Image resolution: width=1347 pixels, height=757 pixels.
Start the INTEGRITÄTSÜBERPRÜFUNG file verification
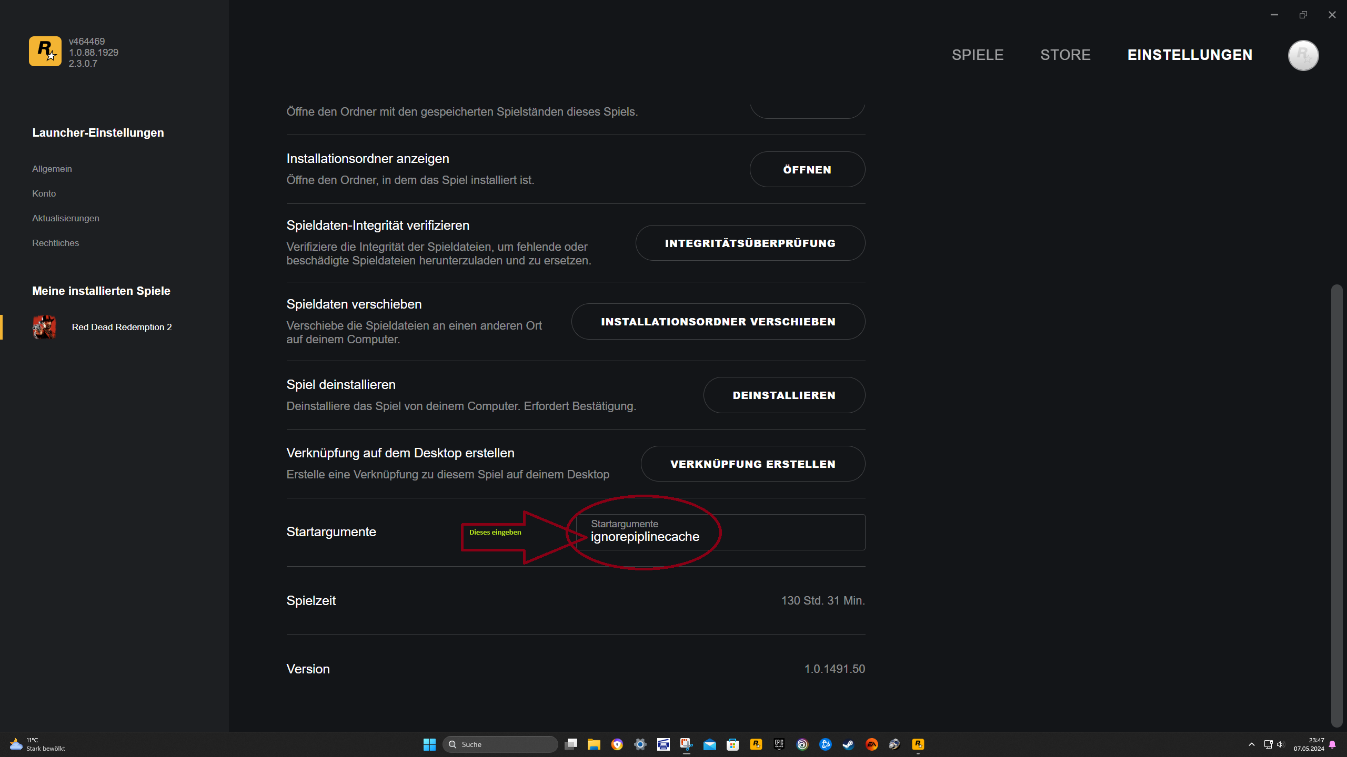pos(750,243)
